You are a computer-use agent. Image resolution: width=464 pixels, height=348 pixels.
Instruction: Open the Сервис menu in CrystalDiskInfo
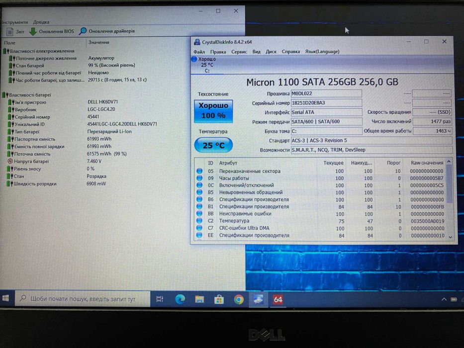[239, 52]
